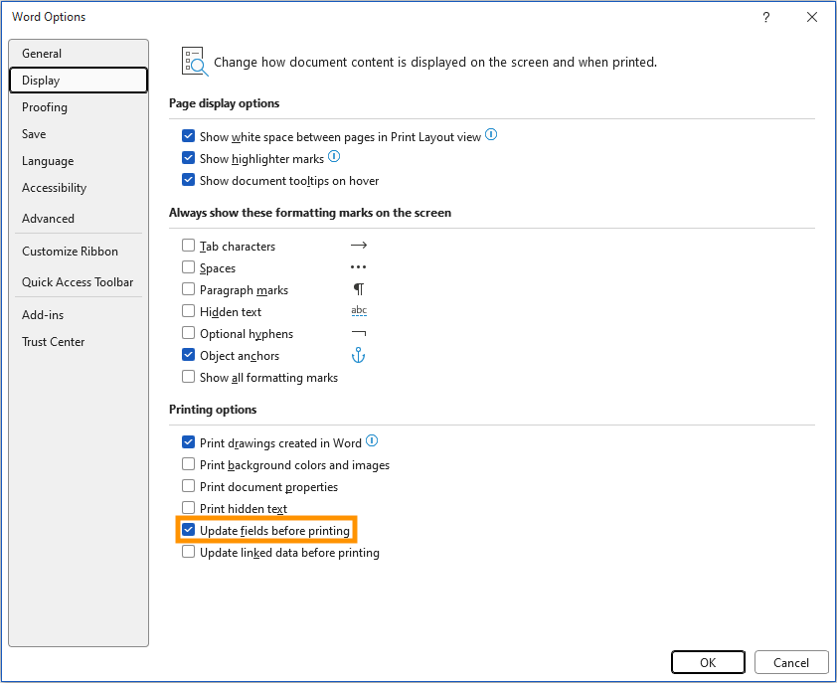Click the display options magnifier icon
This screenshot has height=683, width=837.
(194, 62)
